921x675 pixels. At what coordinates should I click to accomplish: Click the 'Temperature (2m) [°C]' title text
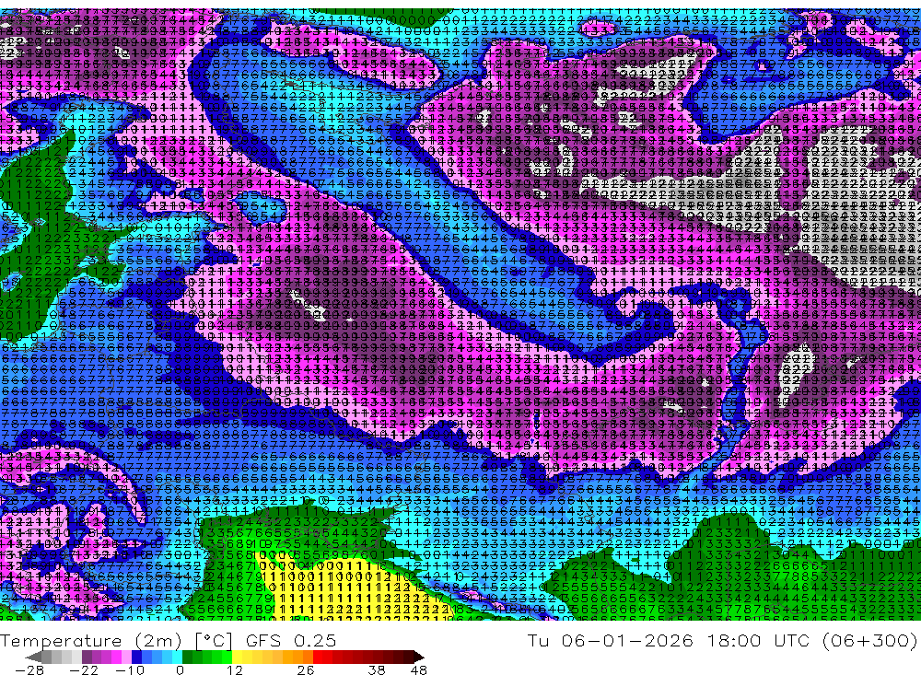pyautogui.click(x=116, y=641)
